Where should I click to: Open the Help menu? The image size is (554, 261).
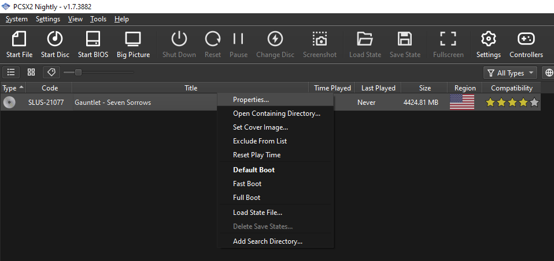coord(121,19)
